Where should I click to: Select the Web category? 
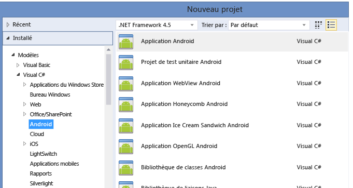click(x=36, y=104)
